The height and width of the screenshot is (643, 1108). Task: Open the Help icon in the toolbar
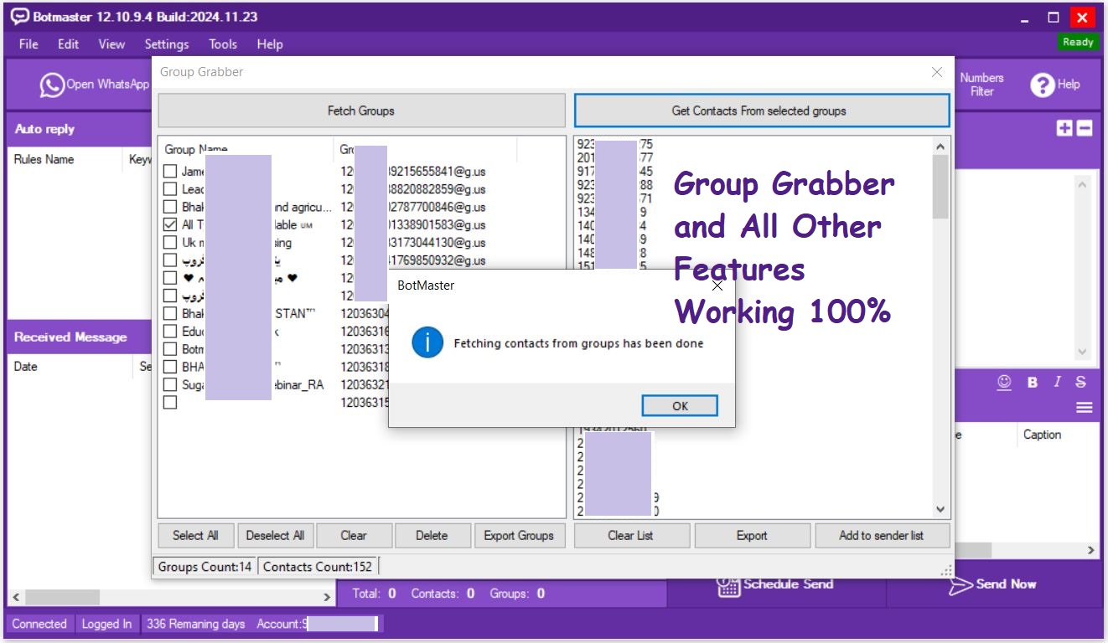(x=1054, y=84)
